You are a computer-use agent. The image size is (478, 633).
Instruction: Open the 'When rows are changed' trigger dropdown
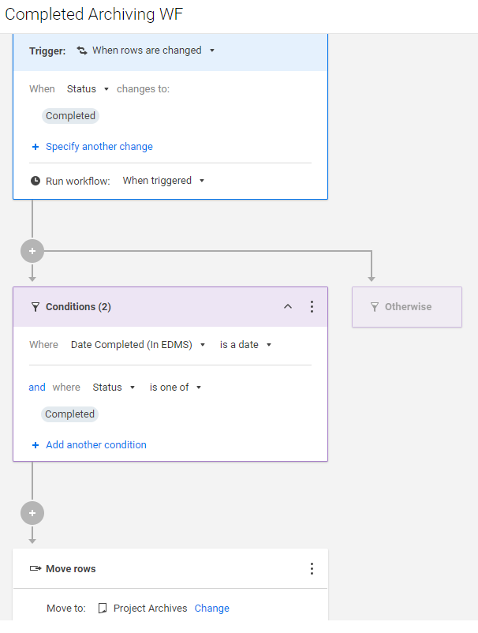coord(146,51)
